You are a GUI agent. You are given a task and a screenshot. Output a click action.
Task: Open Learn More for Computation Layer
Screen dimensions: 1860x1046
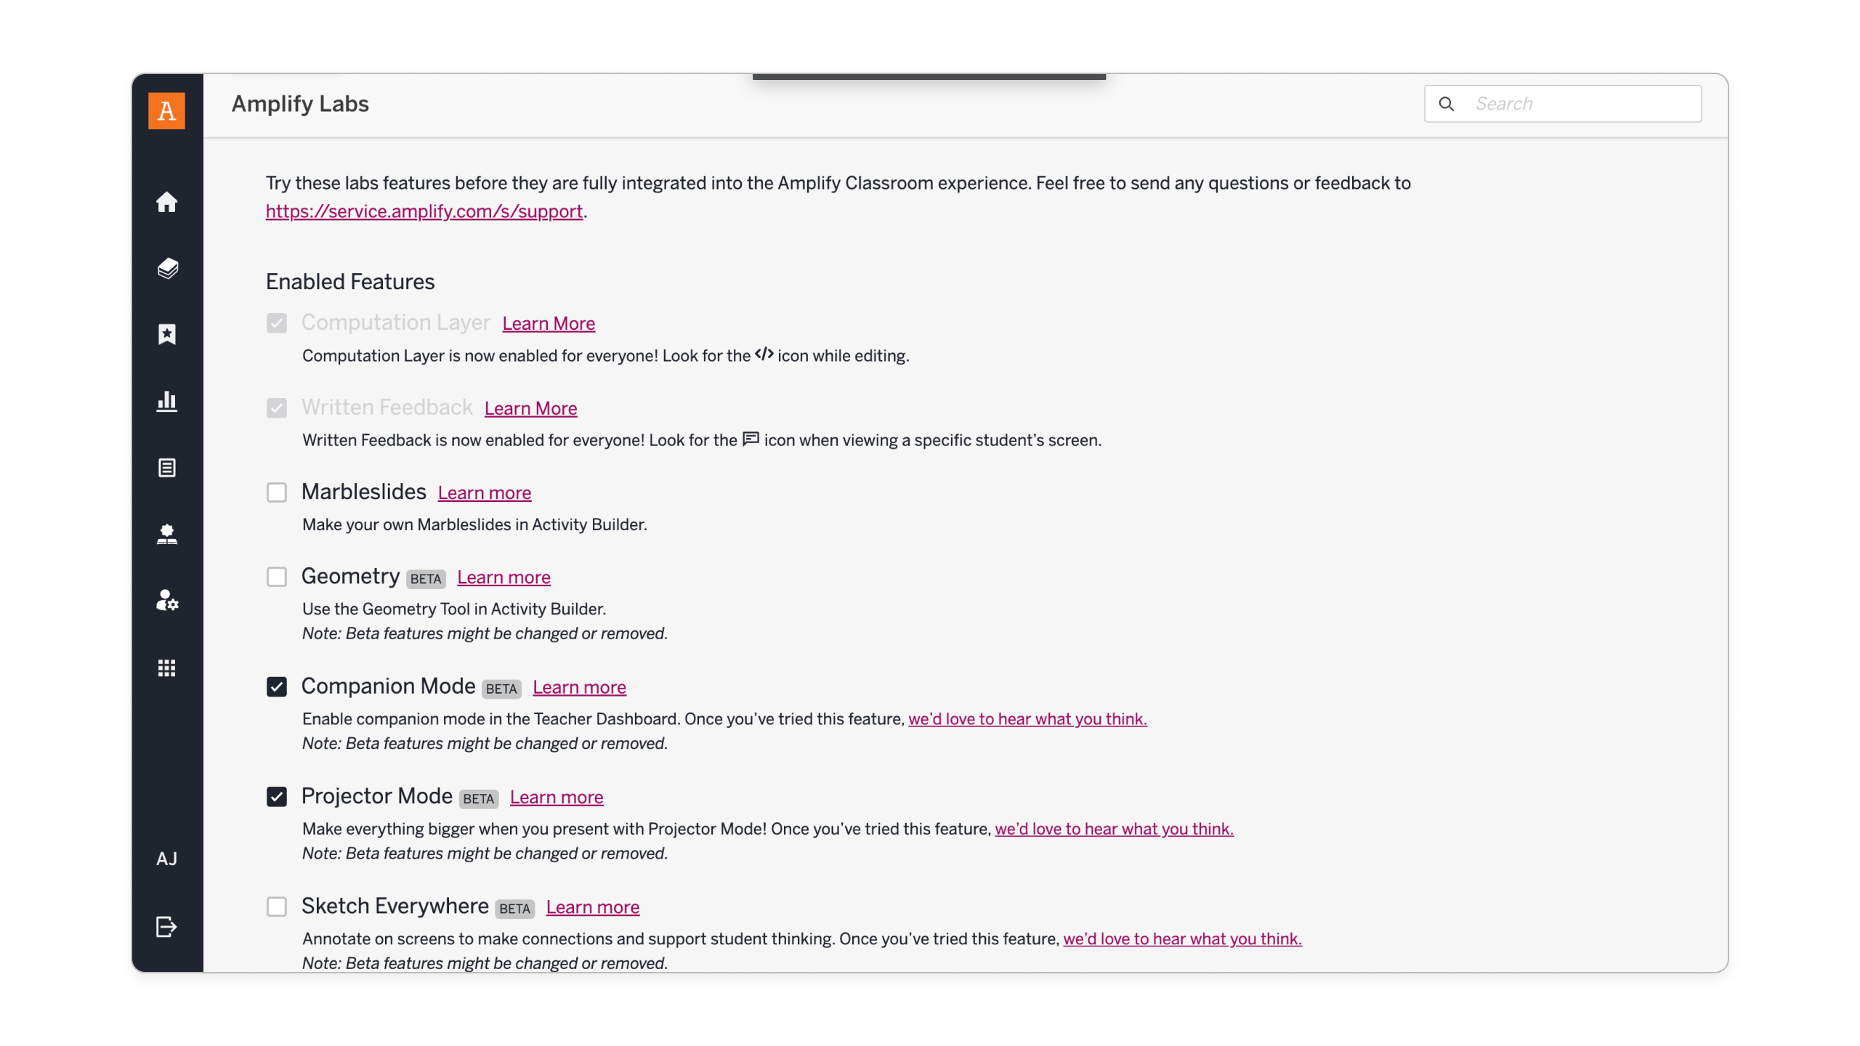click(x=548, y=324)
